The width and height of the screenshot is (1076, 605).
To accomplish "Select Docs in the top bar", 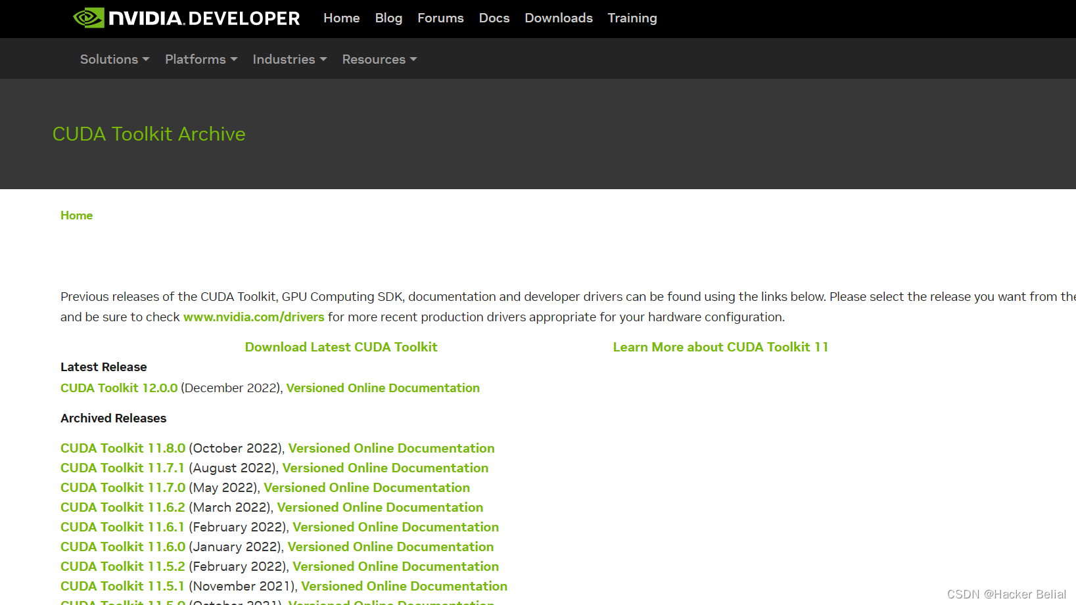I will coord(494,18).
